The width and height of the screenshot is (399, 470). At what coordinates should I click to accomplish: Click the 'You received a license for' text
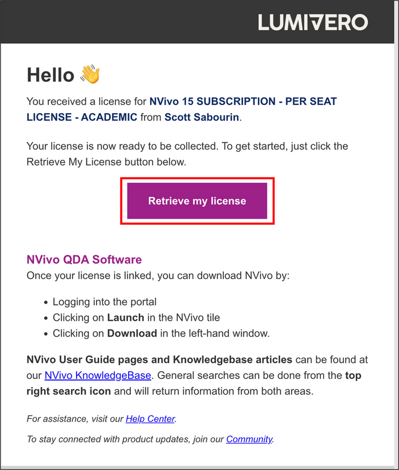pos(87,102)
